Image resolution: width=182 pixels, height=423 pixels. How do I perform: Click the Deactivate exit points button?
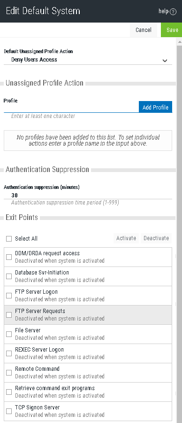(156, 238)
